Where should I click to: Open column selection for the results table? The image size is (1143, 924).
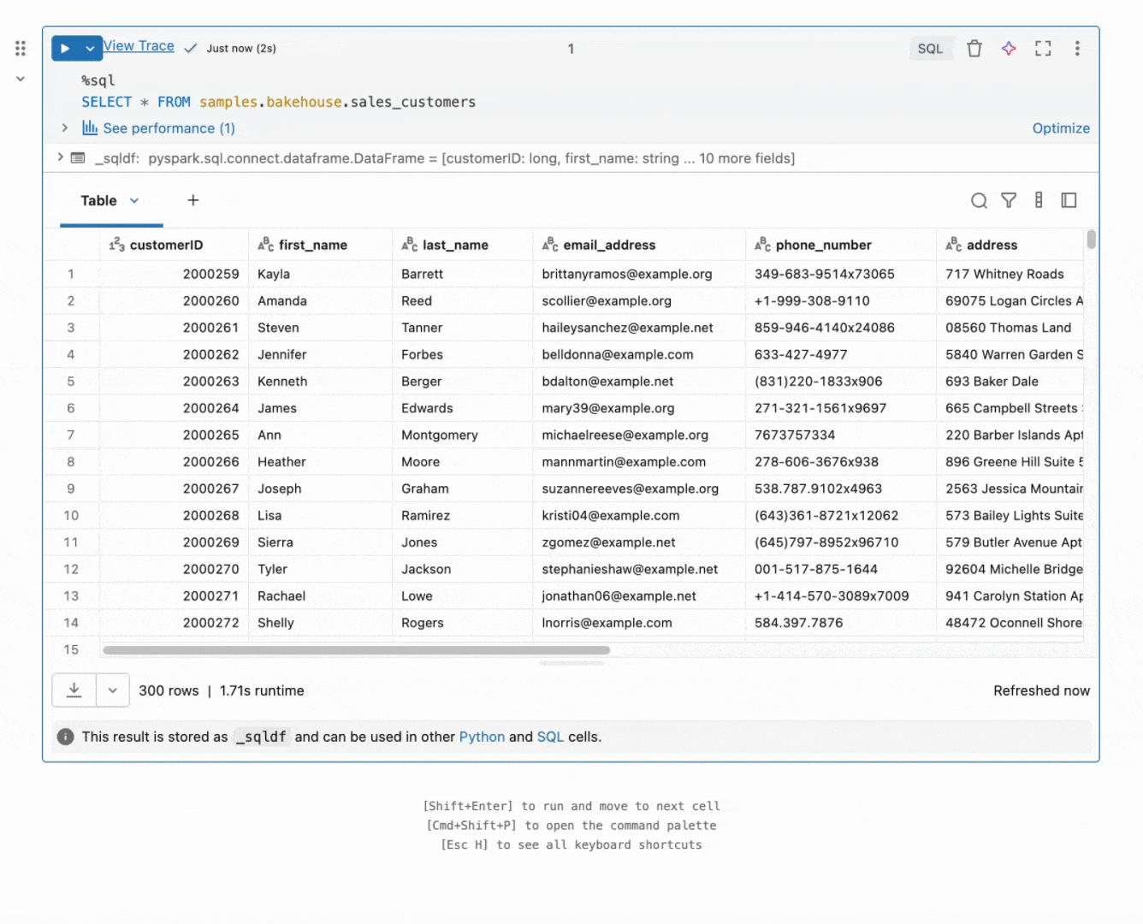tap(1039, 200)
